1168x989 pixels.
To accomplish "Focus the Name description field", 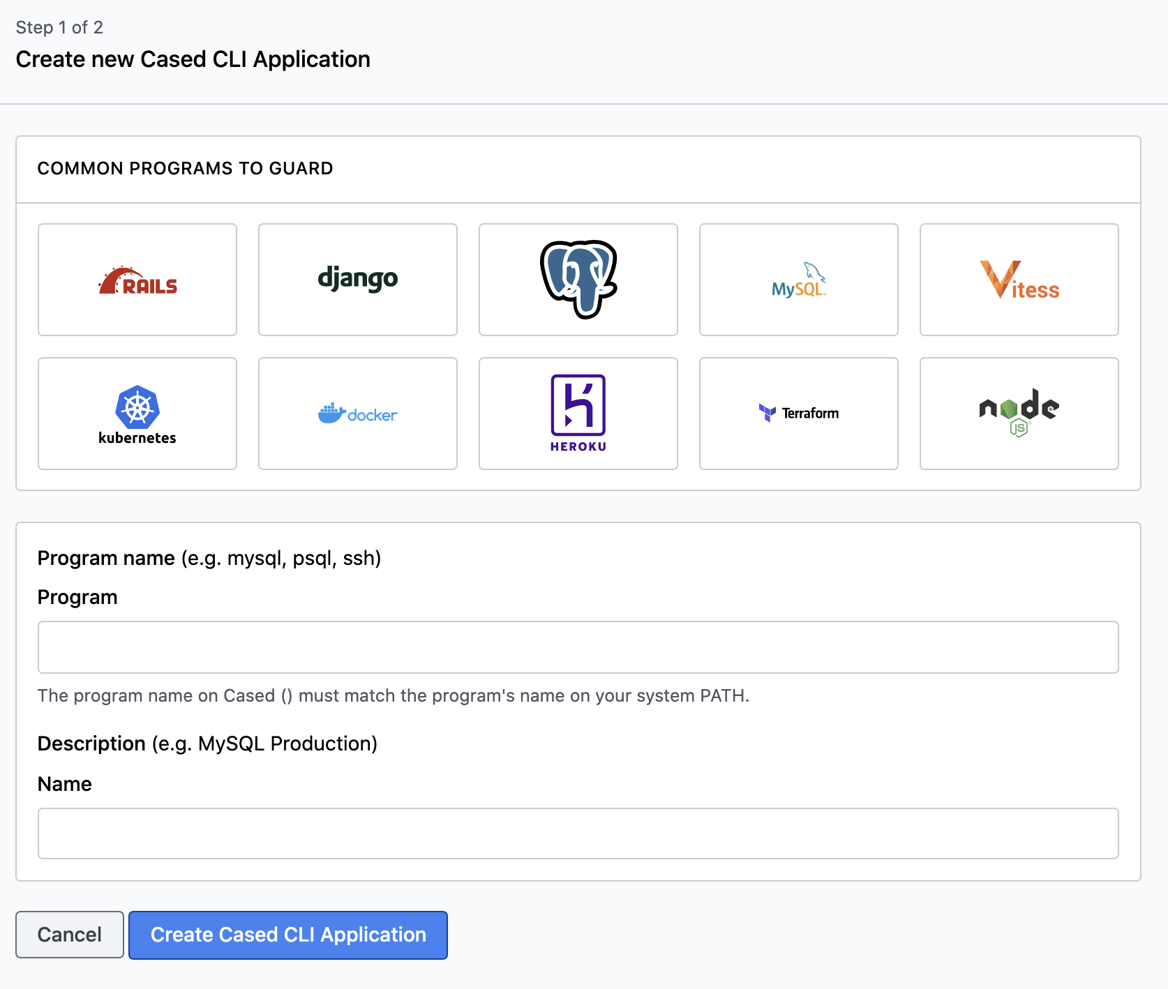I will coord(578,833).
